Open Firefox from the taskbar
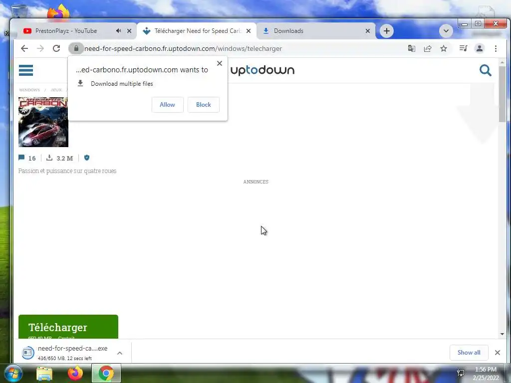 coord(75,373)
